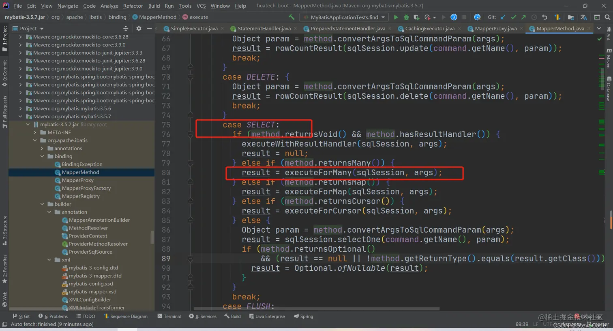Open the Terminal tool window
This screenshot has width=613, height=331.
click(x=169, y=316)
